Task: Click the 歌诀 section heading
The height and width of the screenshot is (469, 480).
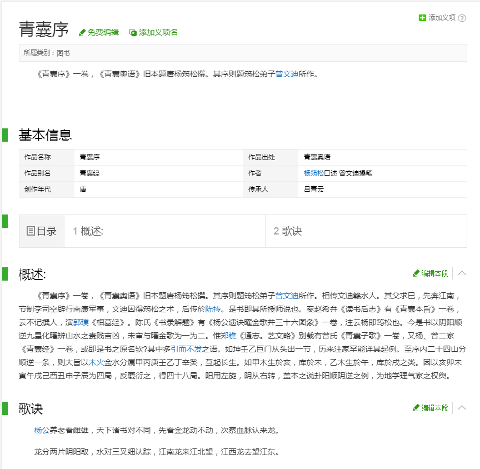Action: pyautogui.click(x=31, y=408)
